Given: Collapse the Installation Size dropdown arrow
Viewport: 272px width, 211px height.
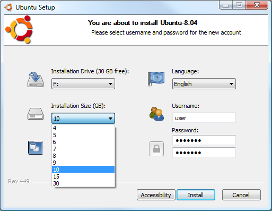Looking at the screenshot, I should click(x=110, y=119).
